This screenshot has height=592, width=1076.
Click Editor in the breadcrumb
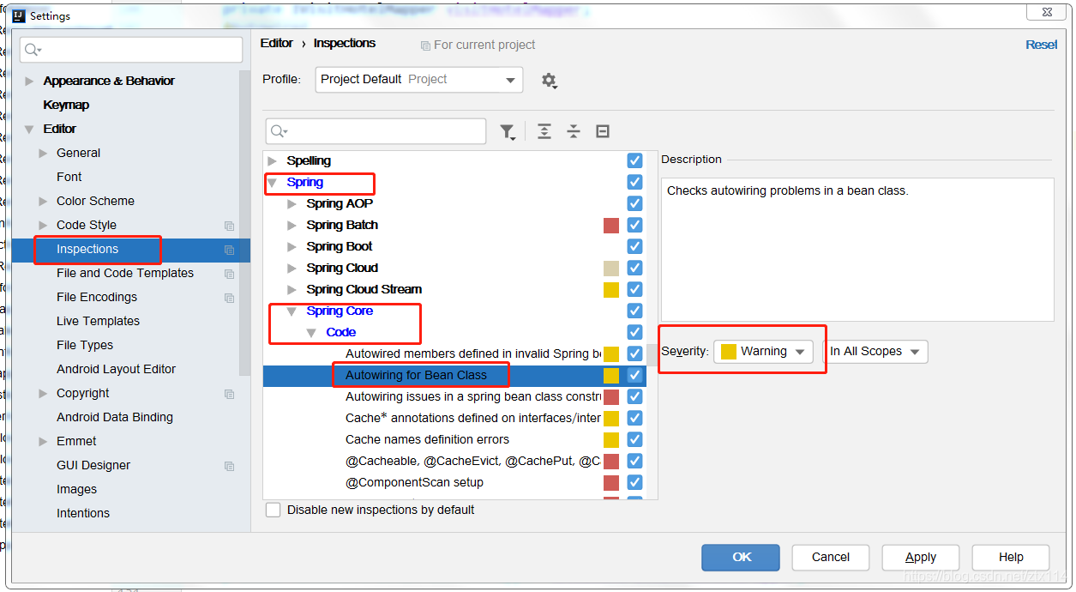(x=277, y=43)
